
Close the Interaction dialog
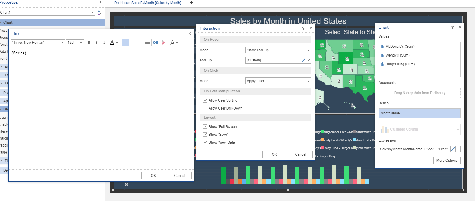[311, 28]
